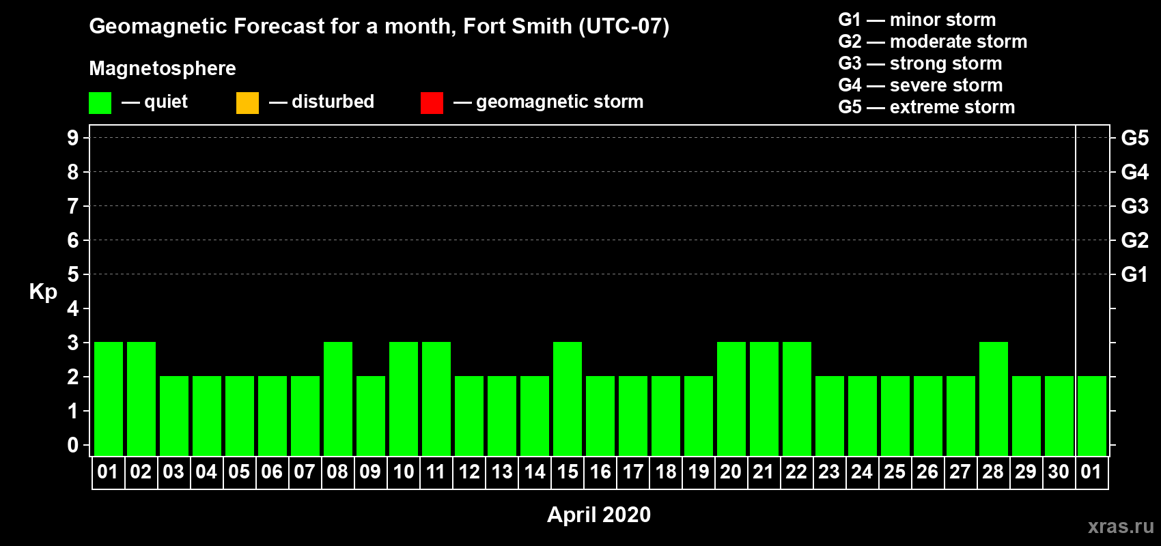Viewport: 1161px width, 546px height.
Task: Click the green bar for day 10
Action: click(404, 399)
